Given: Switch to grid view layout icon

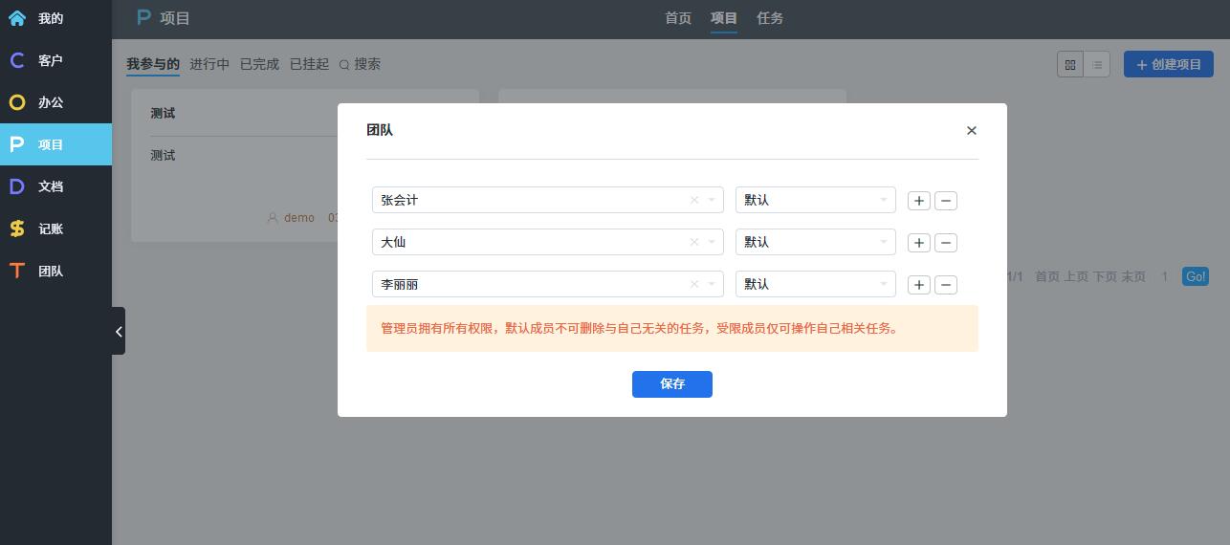Looking at the screenshot, I should point(1070,65).
